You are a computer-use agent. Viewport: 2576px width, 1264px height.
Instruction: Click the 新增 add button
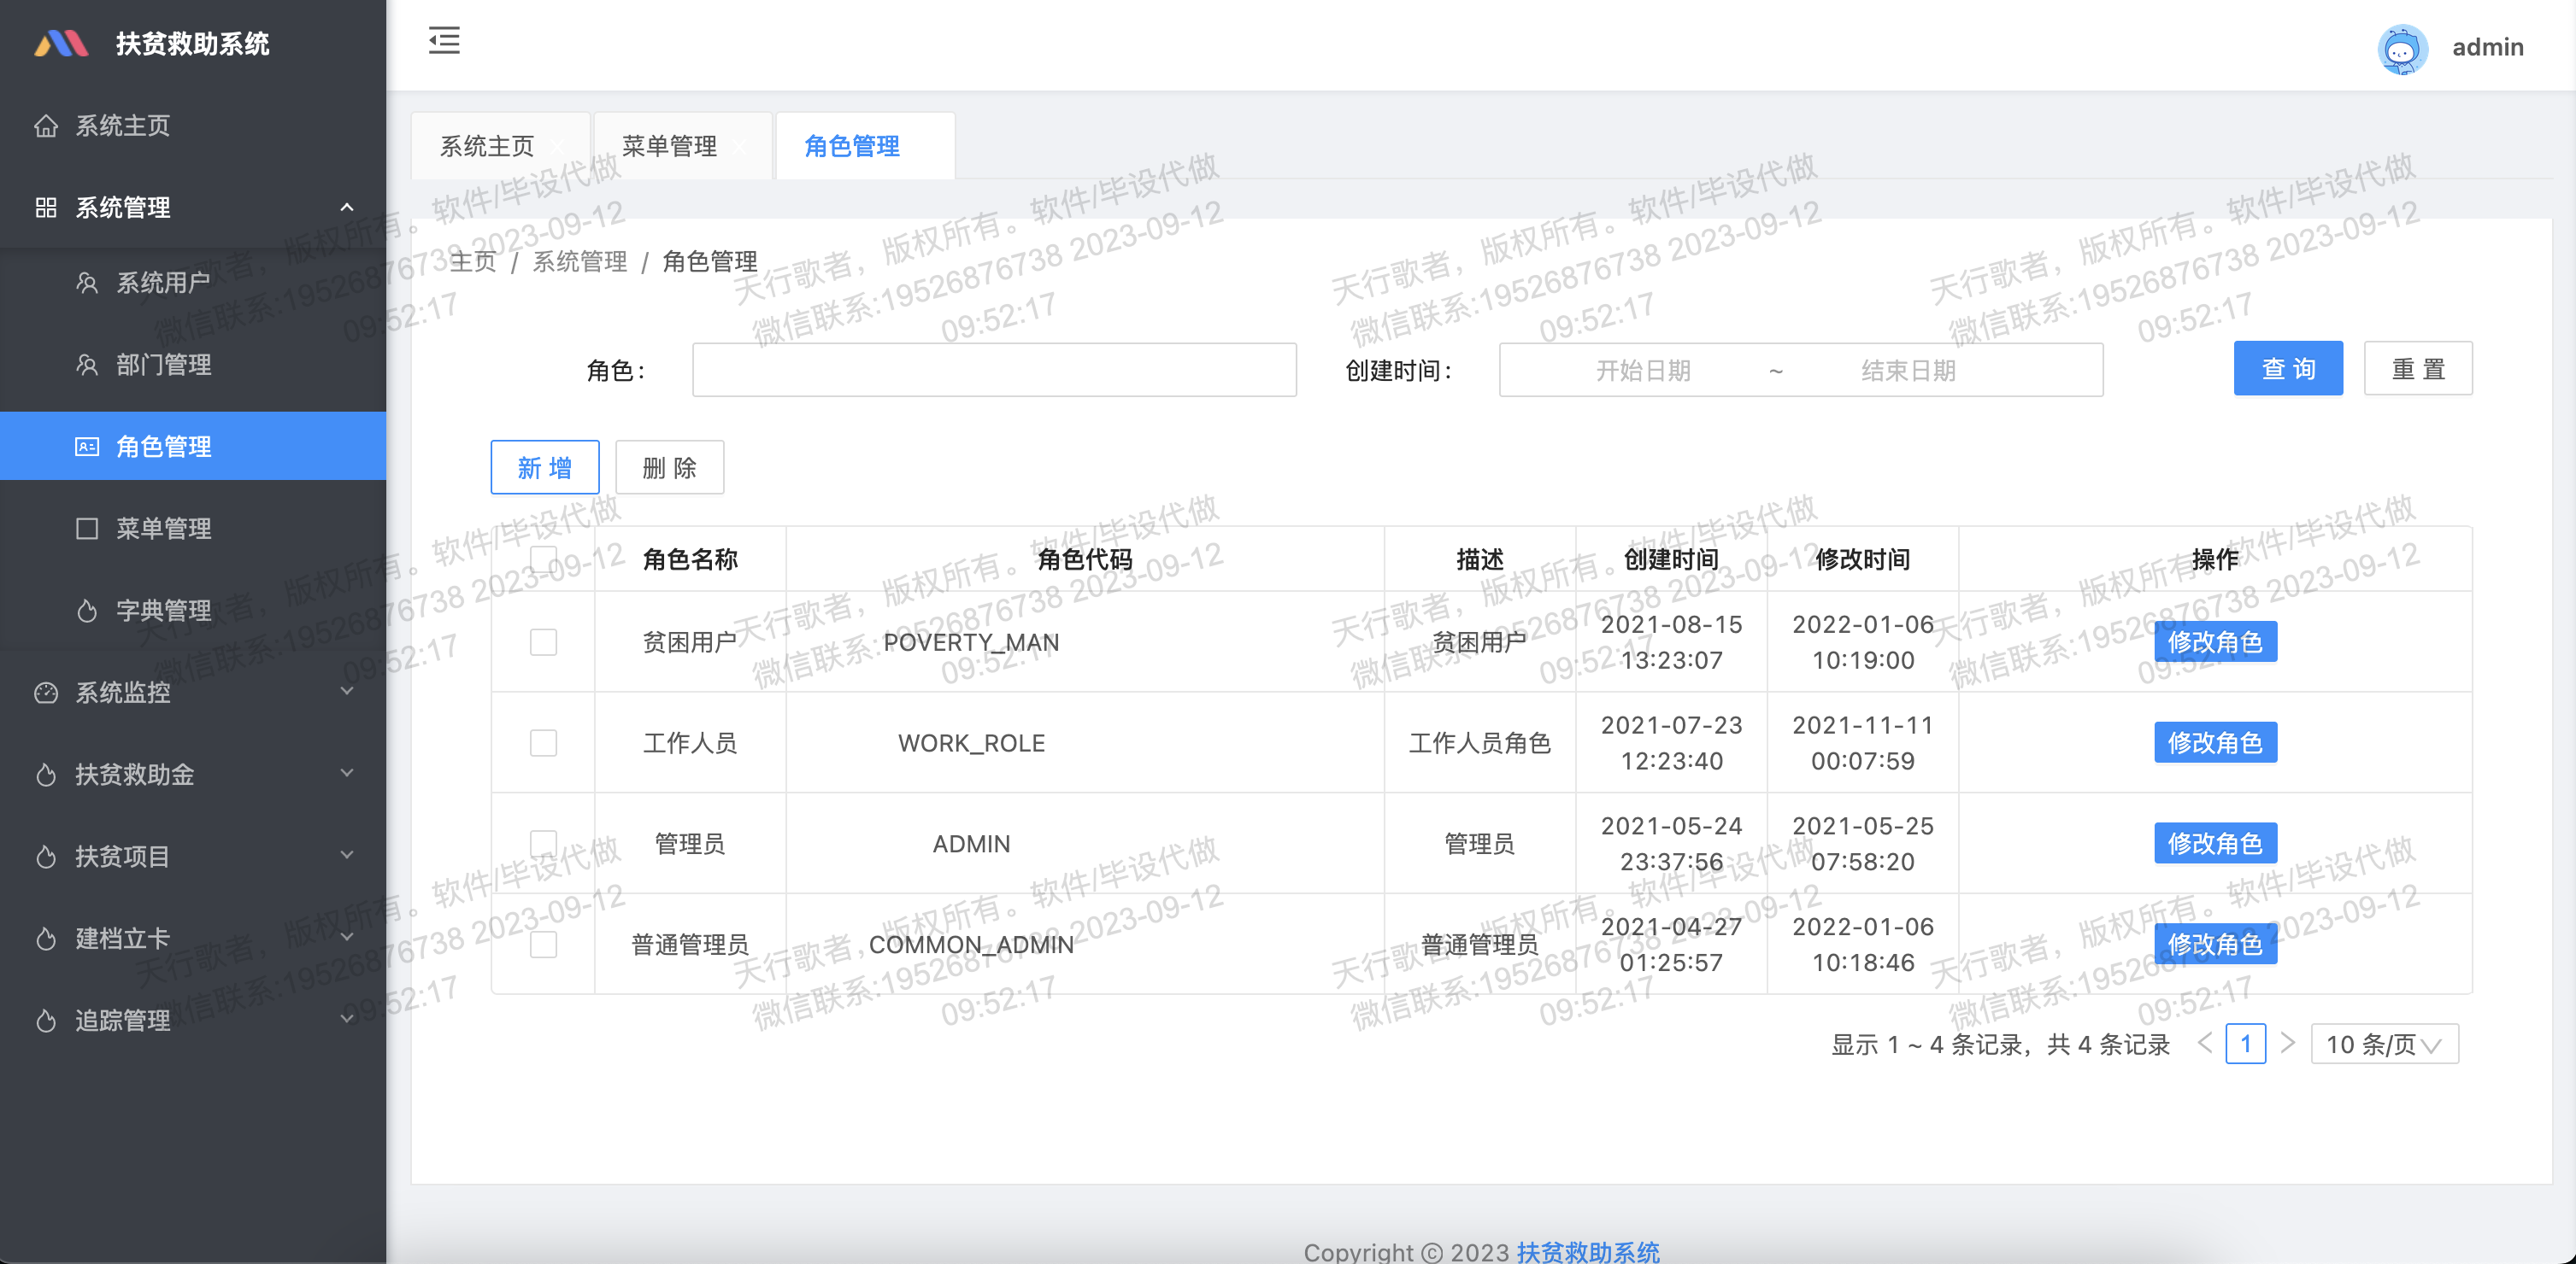pos(545,468)
